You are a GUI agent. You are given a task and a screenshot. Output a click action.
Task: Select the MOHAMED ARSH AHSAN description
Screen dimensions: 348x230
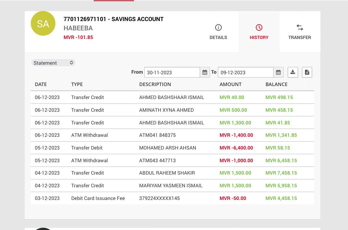(x=168, y=148)
